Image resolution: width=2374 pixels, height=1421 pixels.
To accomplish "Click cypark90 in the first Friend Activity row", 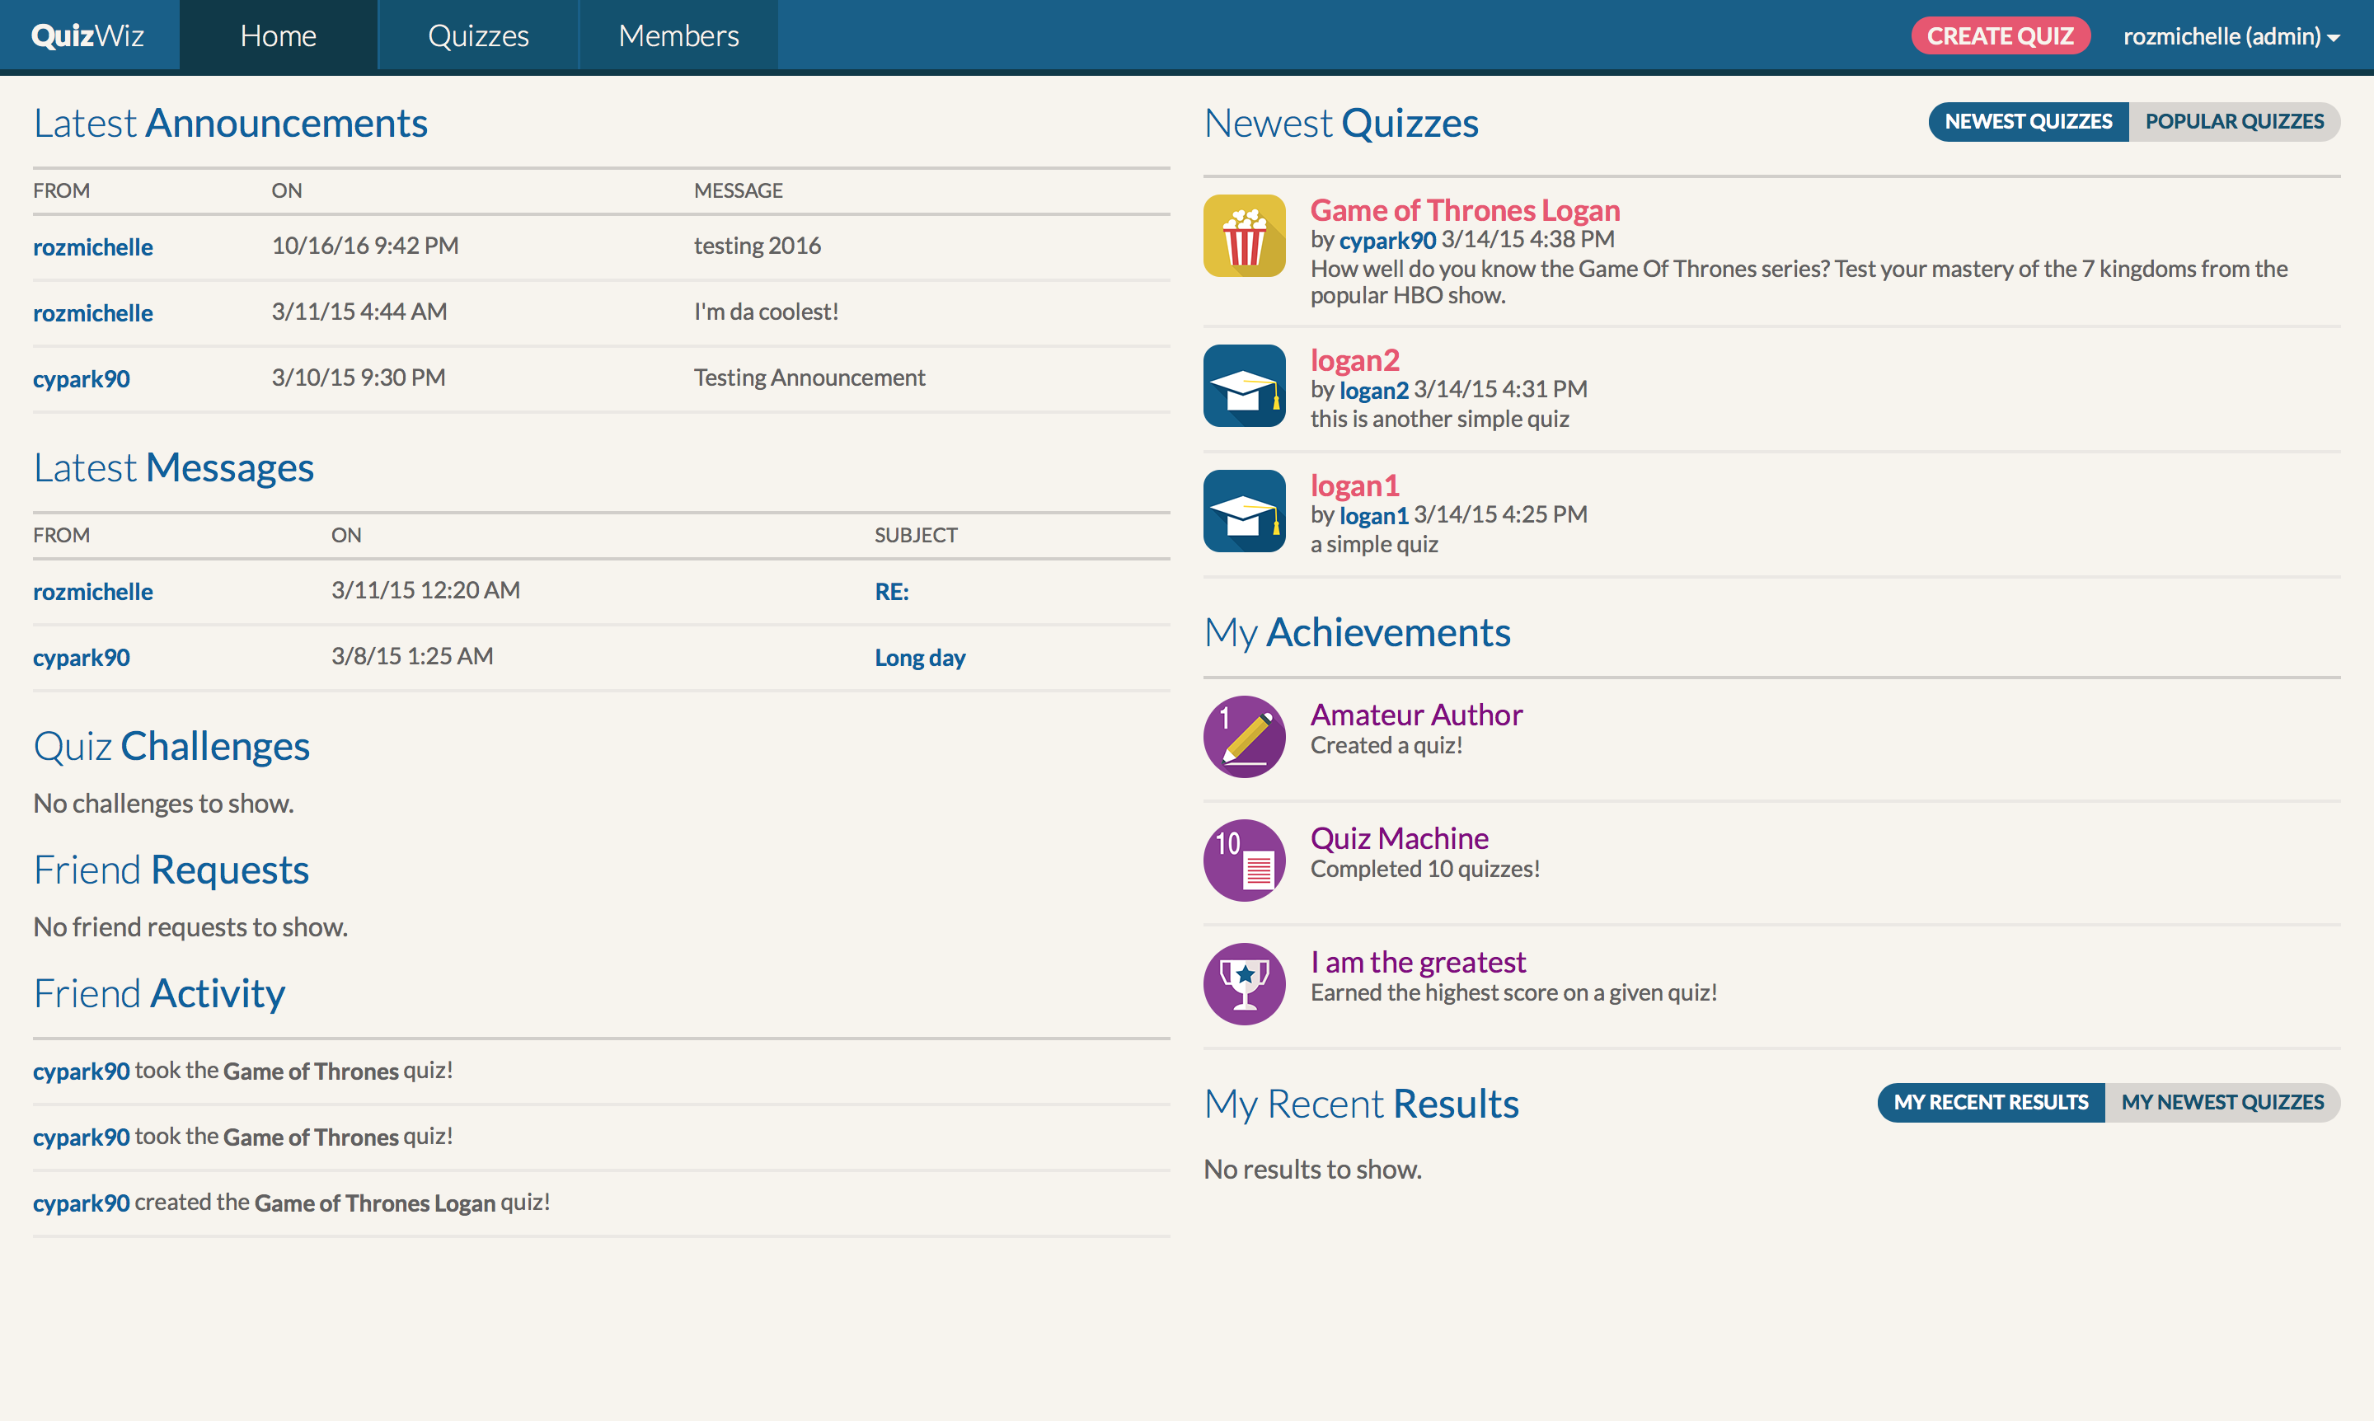I will (82, 1072).
